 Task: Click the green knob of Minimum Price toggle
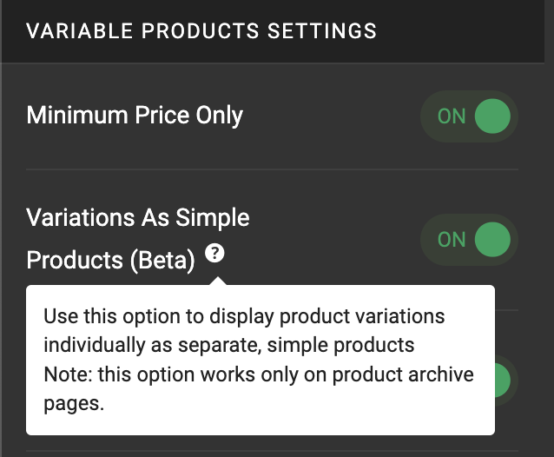click(492, 116)
